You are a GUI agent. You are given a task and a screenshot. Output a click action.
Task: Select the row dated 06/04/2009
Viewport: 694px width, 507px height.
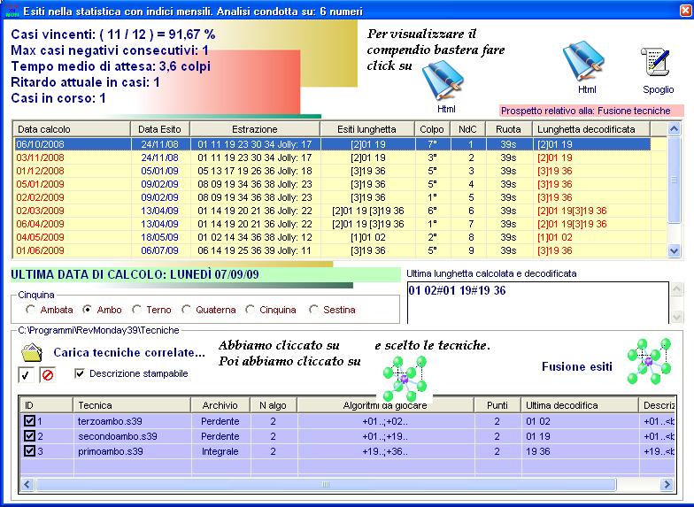tap(340, 224)
